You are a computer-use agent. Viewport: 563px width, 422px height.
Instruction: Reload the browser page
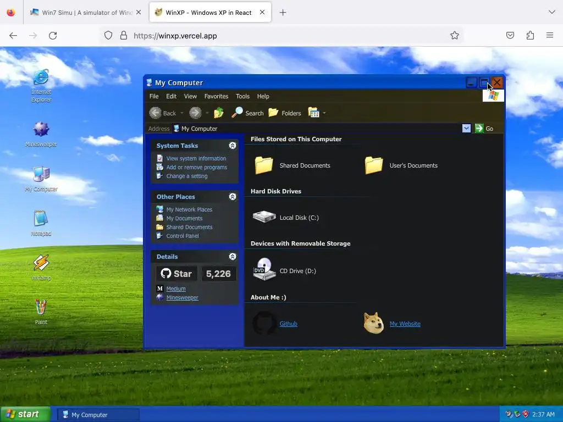[x=53, y=36]
